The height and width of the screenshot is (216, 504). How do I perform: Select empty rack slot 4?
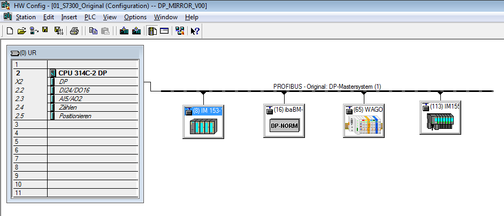click(x=76, y=133)
